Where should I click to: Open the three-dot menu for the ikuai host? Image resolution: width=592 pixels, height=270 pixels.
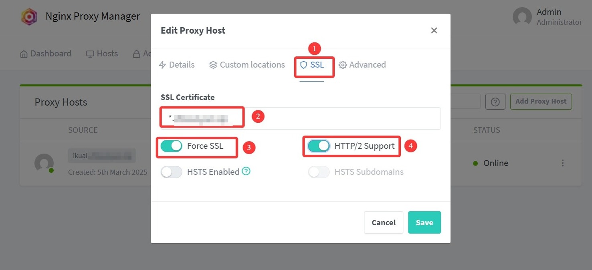(x=563, y=163)
